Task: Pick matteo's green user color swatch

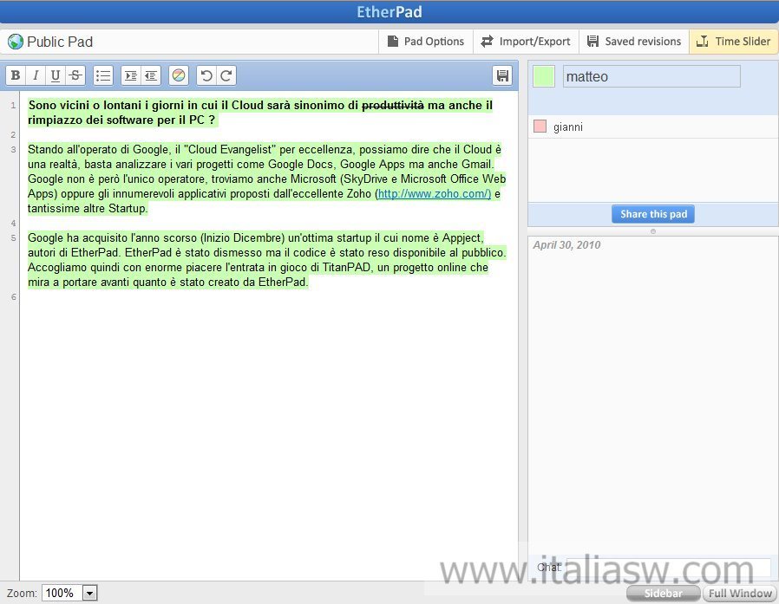Action: pos(544,76)
